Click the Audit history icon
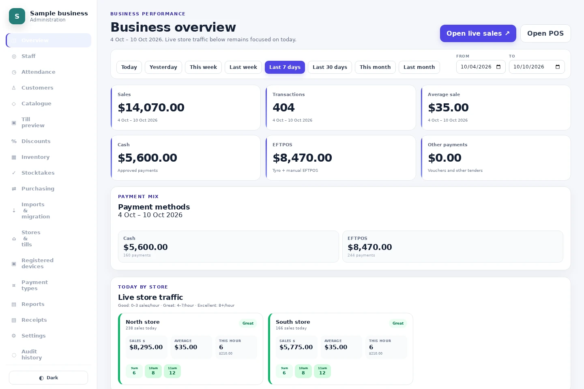The width and height of the screenshot is (584, 389). click(x=14, y=355)
